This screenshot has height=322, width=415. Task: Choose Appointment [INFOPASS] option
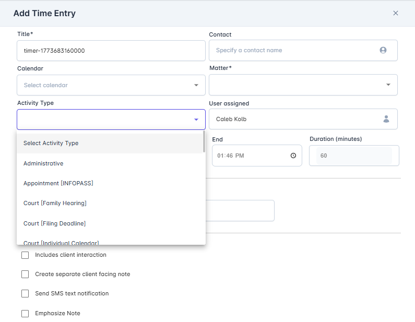(x=58, y=183)
